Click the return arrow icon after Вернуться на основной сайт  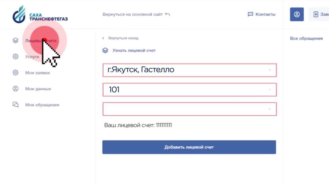coord(167,14)
